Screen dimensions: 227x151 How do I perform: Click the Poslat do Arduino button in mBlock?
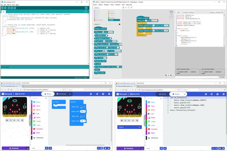[188, 12]
